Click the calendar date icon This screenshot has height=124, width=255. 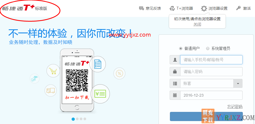point(175,95)
